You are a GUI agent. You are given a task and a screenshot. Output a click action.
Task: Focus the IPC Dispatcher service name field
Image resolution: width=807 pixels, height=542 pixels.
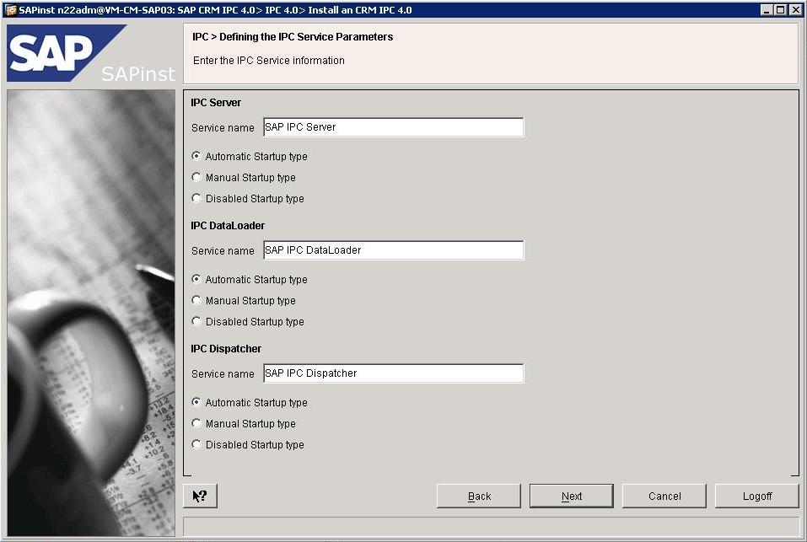[x=394, y=373]
